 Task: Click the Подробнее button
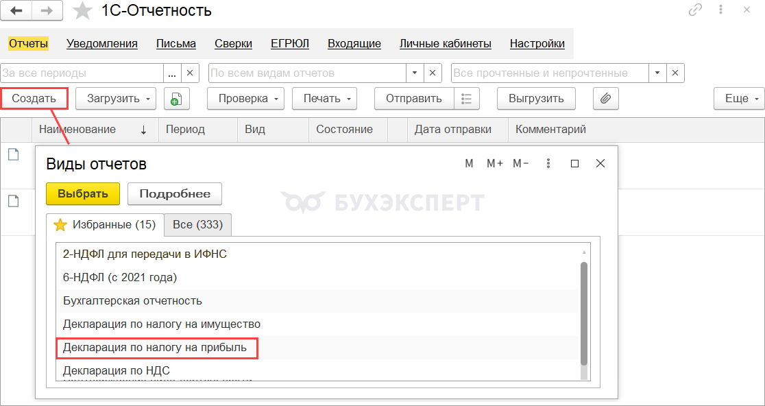coord(175,193)
